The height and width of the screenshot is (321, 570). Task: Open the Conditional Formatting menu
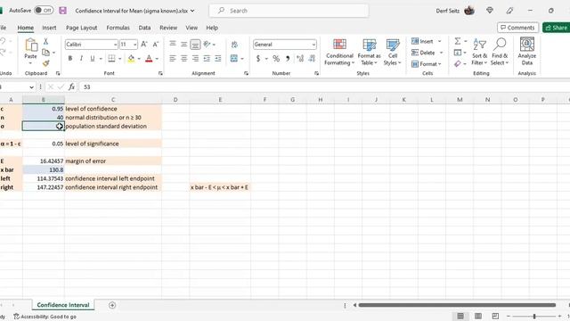(339, 52)
